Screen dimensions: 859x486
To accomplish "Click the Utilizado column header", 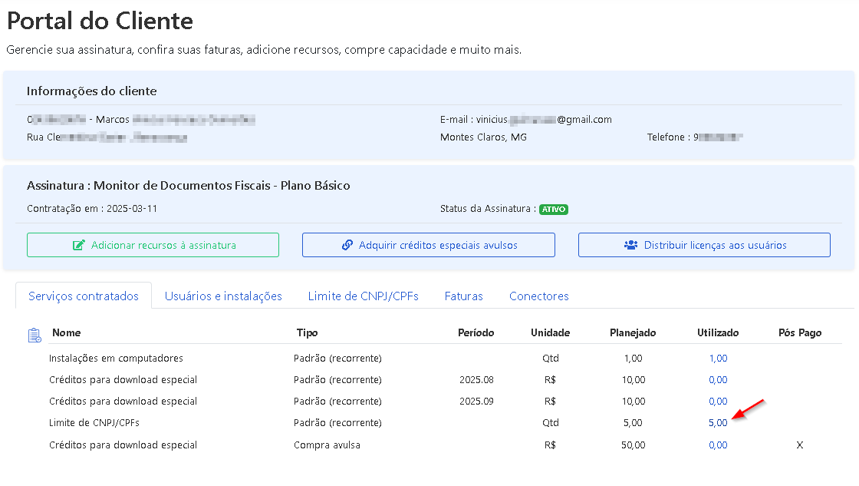I will (717, 333).
